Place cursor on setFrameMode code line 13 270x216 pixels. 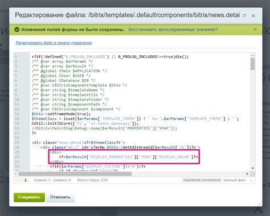click(61, 114)
